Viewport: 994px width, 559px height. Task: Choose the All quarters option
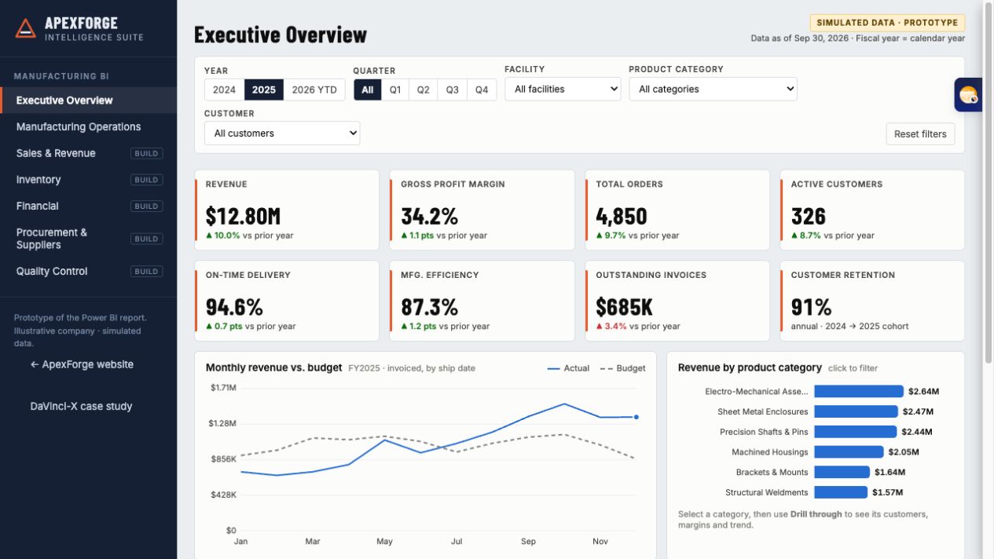pos(367,90)
